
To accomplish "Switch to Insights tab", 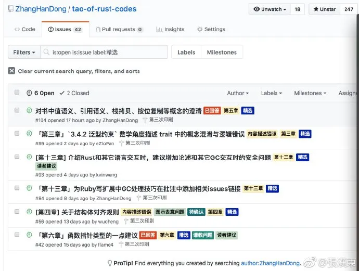I will pos(170,29).
